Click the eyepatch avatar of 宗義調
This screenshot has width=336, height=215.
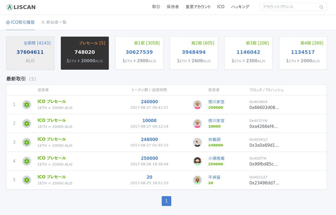tap(197, 142)
